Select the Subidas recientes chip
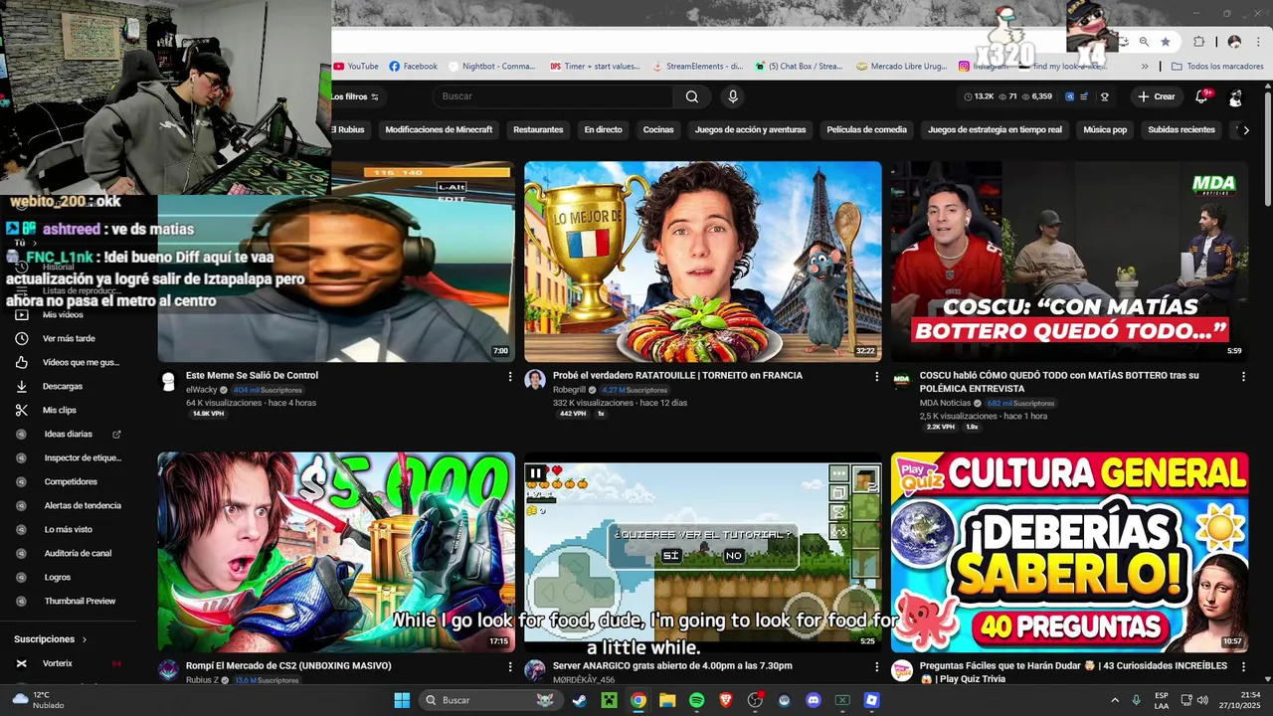This screenshot has width=1273, height=716. pos(1182,130)
